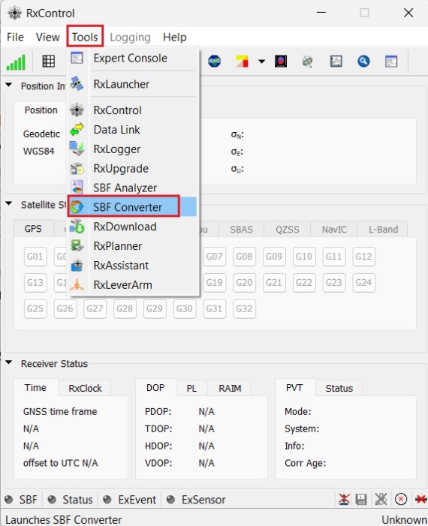This screenshot has height=526, width=428.
Task: Open Data Link from the Tools menu
Action: pos(133,130)
